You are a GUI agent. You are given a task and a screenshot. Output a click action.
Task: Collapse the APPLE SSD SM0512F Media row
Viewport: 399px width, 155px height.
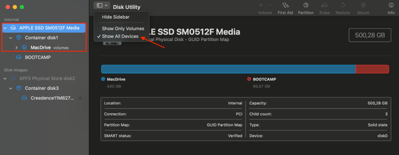pos(5,28)
